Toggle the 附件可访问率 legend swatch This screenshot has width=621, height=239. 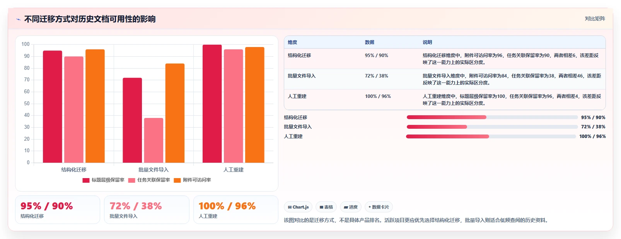[177, 180]
